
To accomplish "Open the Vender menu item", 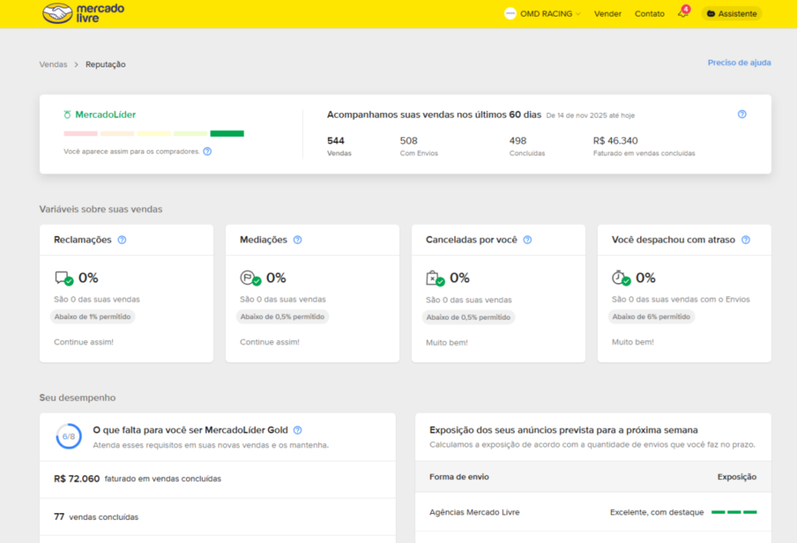I will [x=608, y=14].
